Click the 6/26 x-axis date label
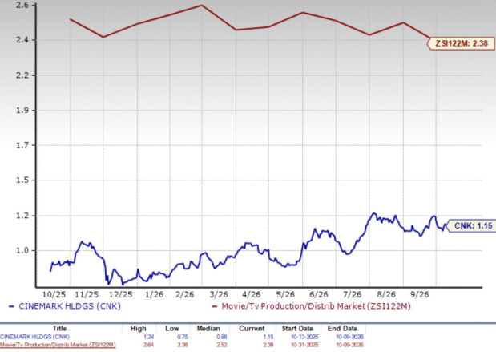 [319, 294]
